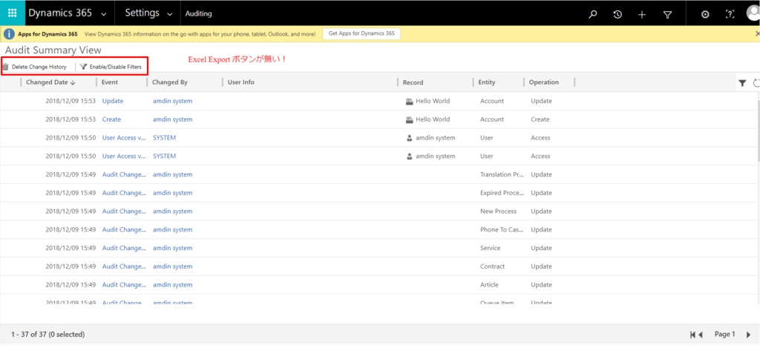Dismiss the Apps for Dynamics 365 banner
This screenshot has height=354, width=760.
757,34
